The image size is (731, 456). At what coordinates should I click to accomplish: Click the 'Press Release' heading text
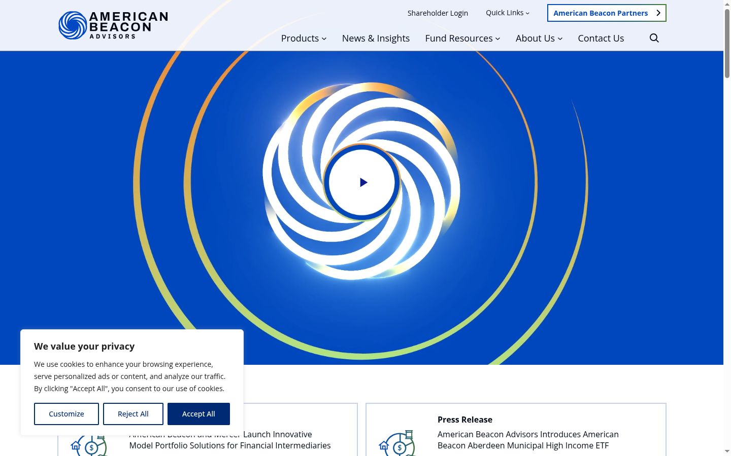tap(465, 420)
